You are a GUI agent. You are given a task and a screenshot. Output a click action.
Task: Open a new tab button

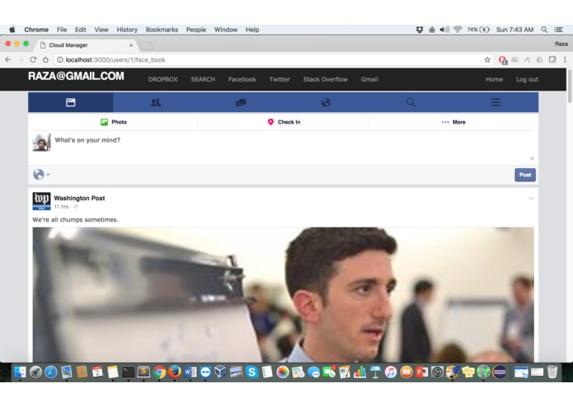[147, 46]
